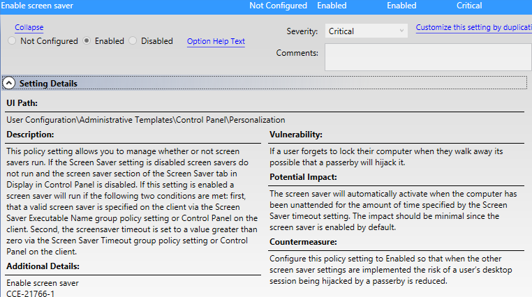The width and height of the screenshot is (532, 297).
Task: Click the Collapse link
Action: pos(29,28)
